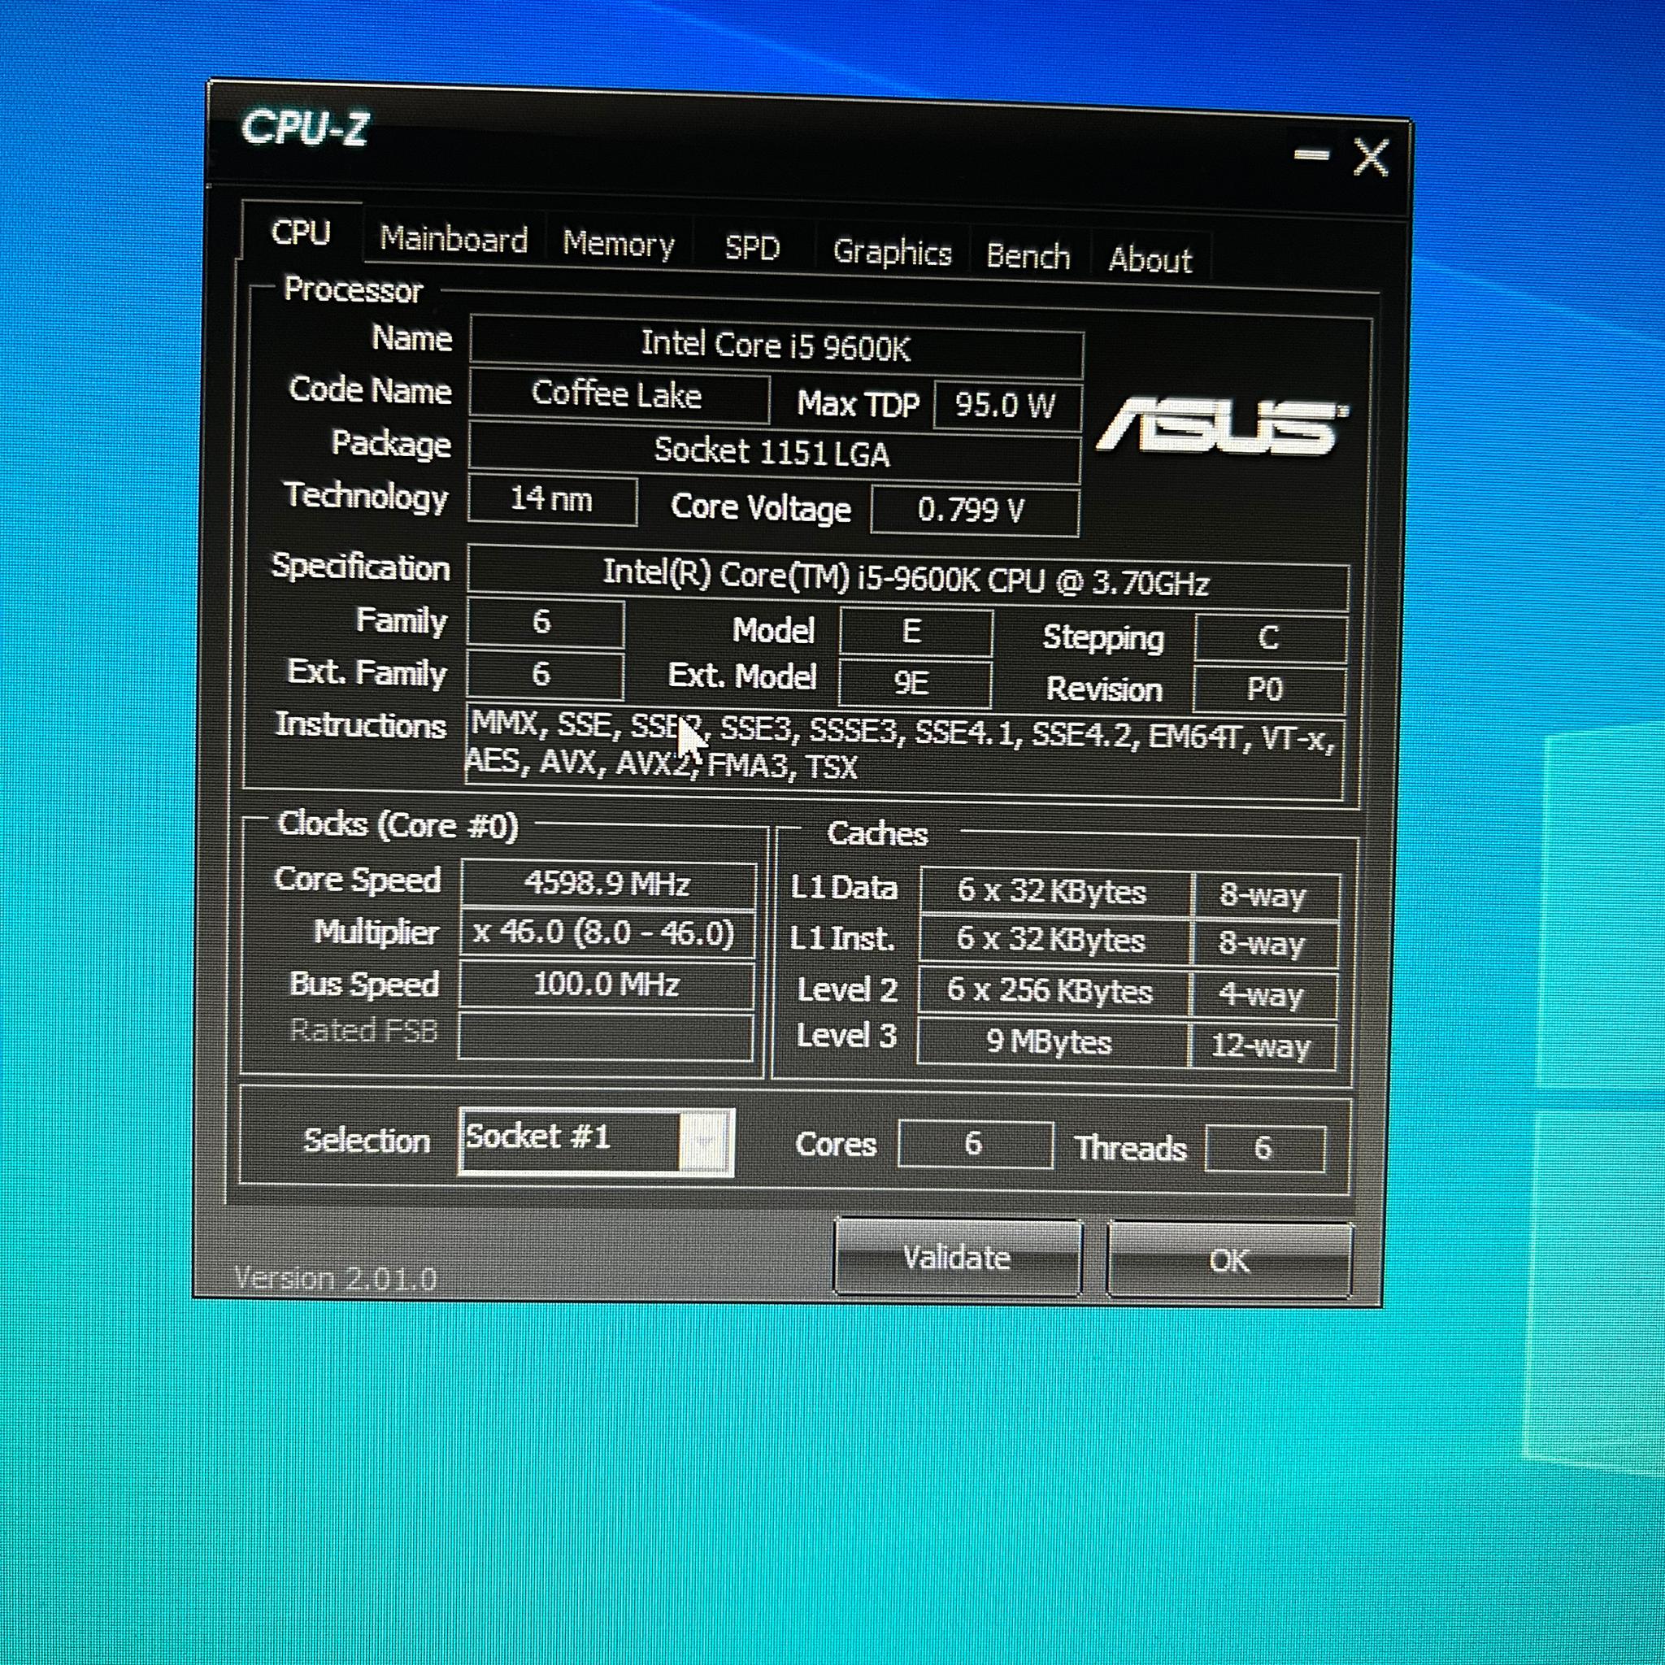1665x1665 pixels.
Task: Click the ASUS logo
Action: [x=1221, y=426]
